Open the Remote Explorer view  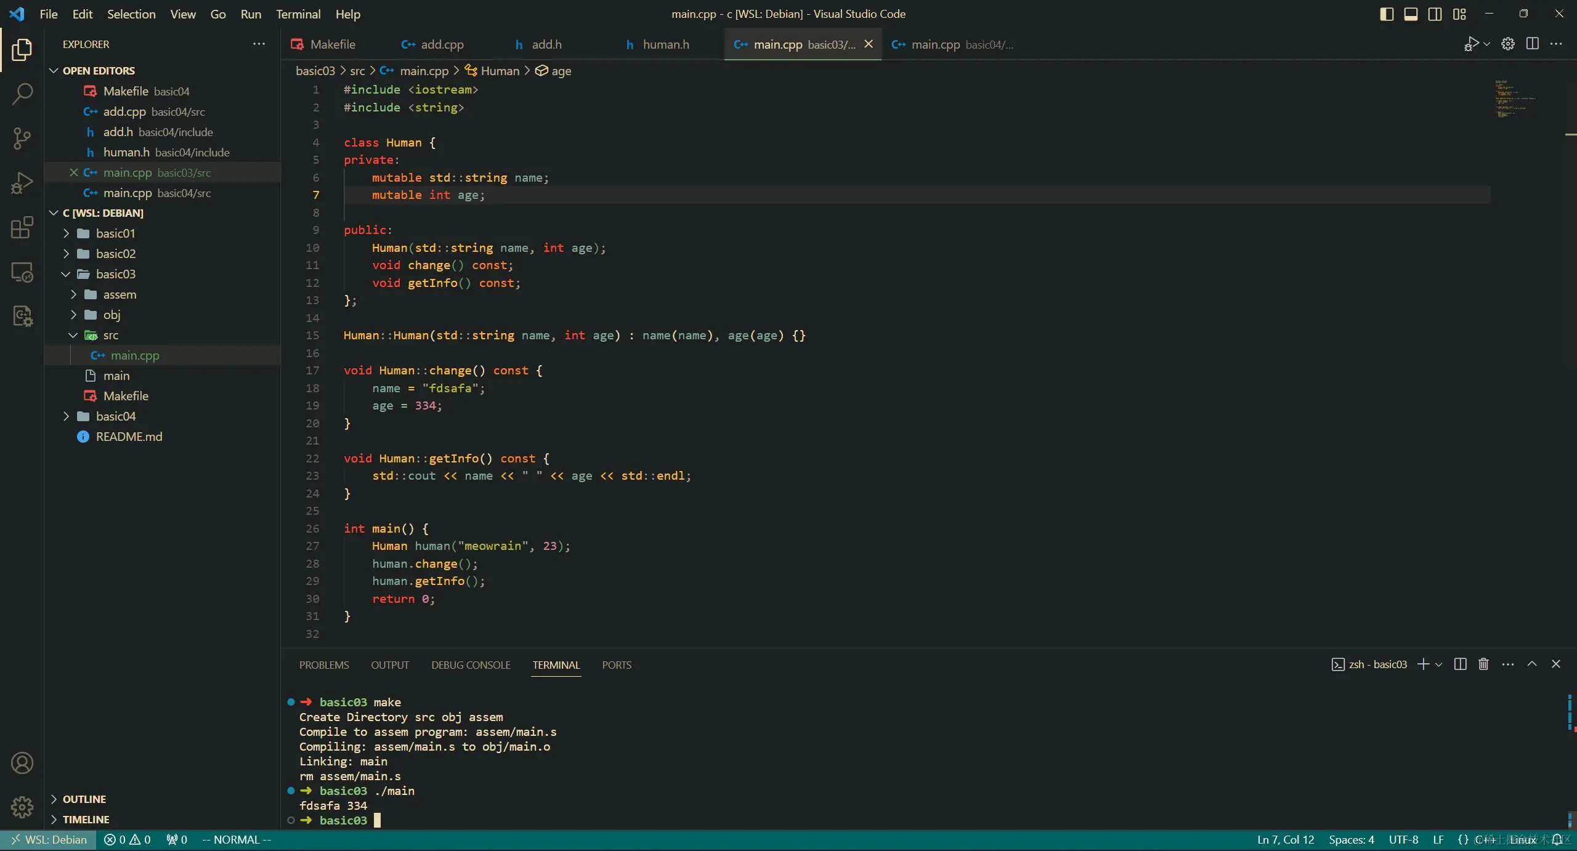[22, 272]
